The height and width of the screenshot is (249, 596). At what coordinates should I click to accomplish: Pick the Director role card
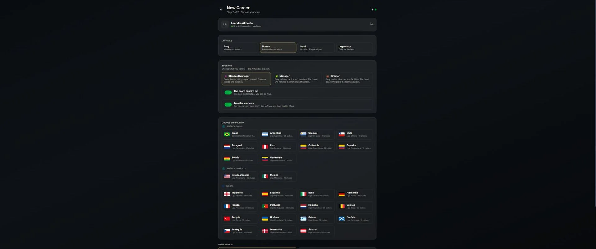coord(348,79)
